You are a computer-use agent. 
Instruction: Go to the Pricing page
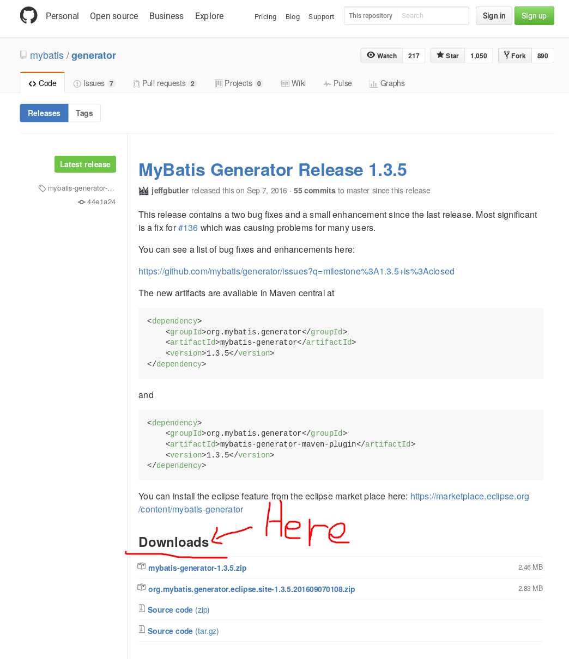265,17
